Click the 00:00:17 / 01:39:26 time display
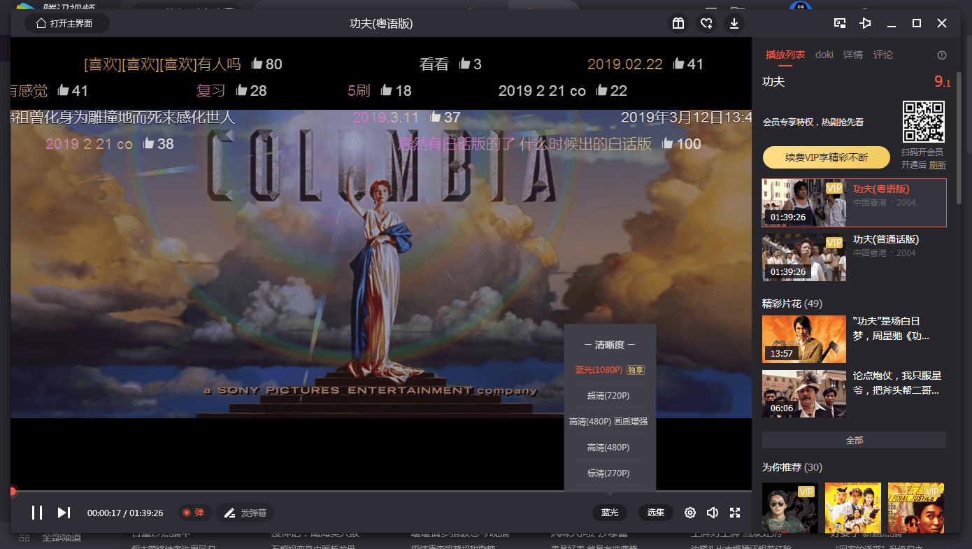 pyautogui.click(x=125, y=513)
